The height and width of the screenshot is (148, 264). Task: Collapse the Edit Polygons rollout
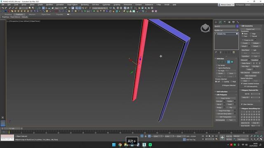click(x=222, y=95)
